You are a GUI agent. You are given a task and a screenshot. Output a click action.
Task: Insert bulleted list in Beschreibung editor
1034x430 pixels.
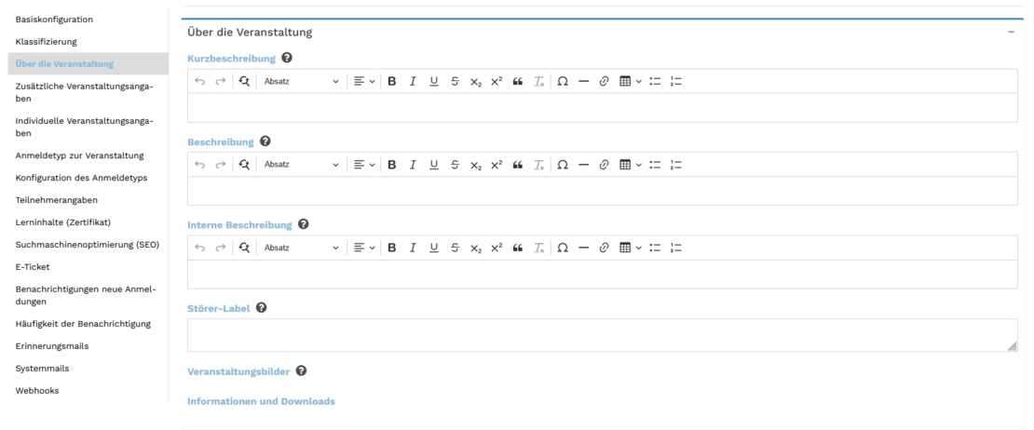(x=655, y=165)
